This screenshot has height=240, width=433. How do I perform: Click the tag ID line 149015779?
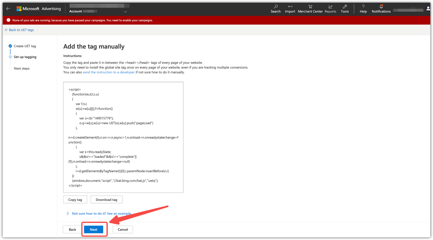pyautogui.click(x=97, y=118)
